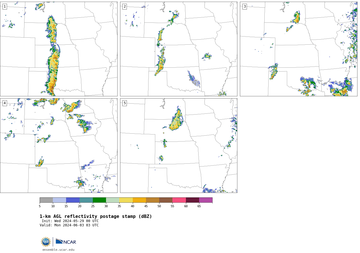360x253 pixels.
Task: Click the dark brown 50-55 dBZ swatch
Action: 166,200
